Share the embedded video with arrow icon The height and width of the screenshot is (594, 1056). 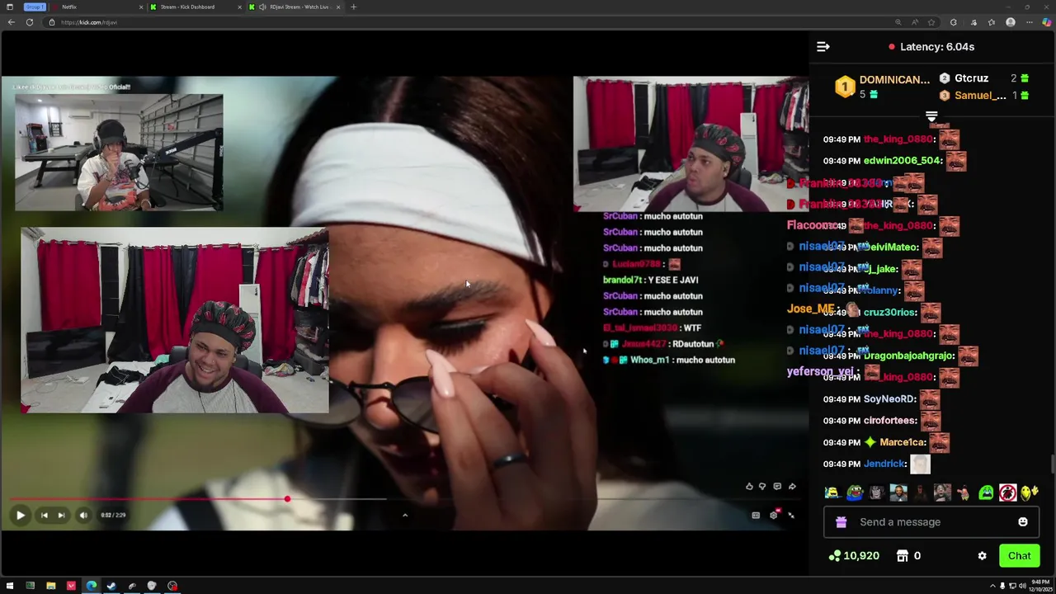pos(792,487)
